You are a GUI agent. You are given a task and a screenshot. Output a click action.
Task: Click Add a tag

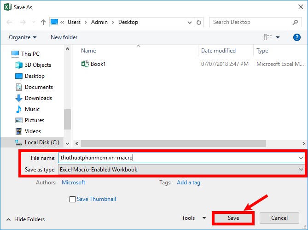pyautogui.click(x=188, y=183)
